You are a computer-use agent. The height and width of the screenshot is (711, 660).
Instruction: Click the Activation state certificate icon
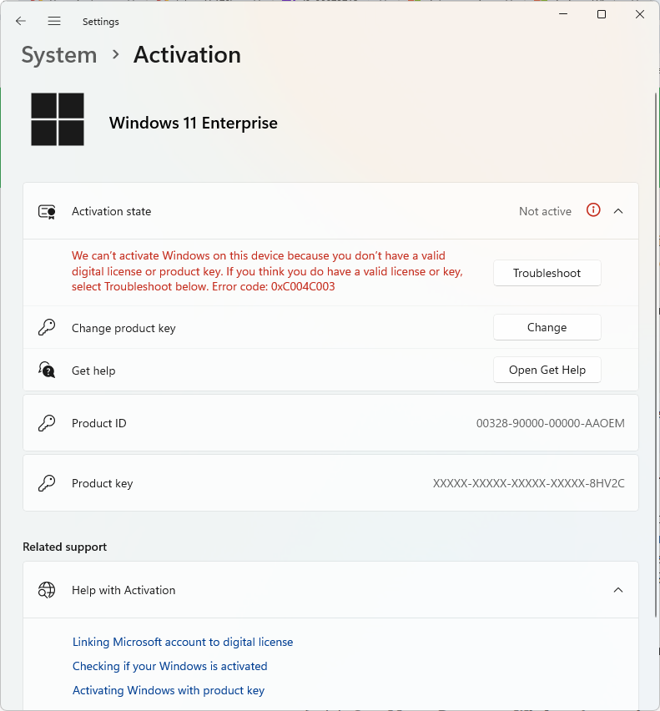click(47, 212)
